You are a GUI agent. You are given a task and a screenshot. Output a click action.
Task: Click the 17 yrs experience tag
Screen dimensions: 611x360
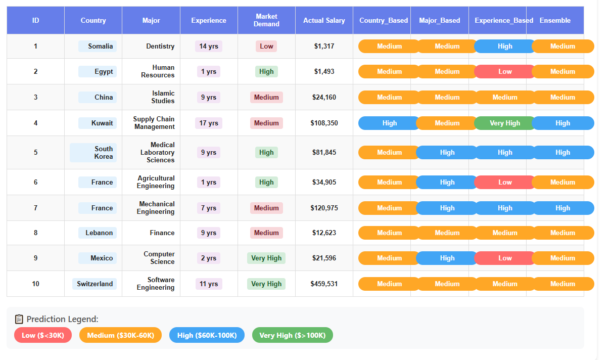point(209,123)
